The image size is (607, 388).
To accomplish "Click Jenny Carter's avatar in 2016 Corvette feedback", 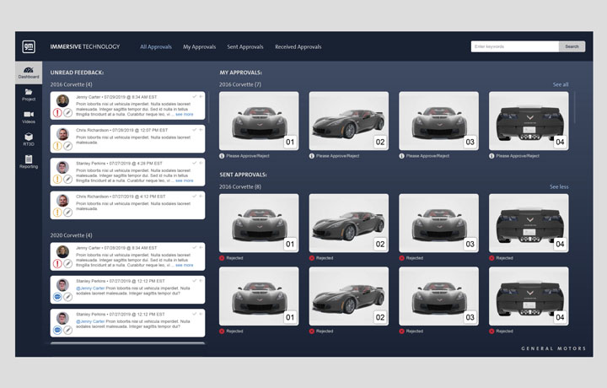I will [x=62, y=100].
